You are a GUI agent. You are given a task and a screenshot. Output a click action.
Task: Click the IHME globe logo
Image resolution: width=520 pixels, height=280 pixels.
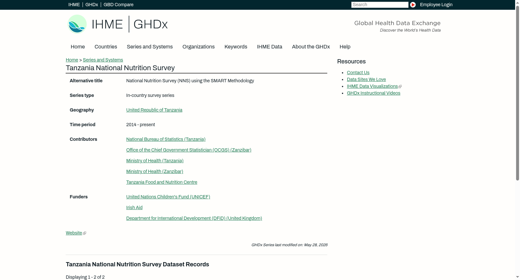(x=77, y=24)
